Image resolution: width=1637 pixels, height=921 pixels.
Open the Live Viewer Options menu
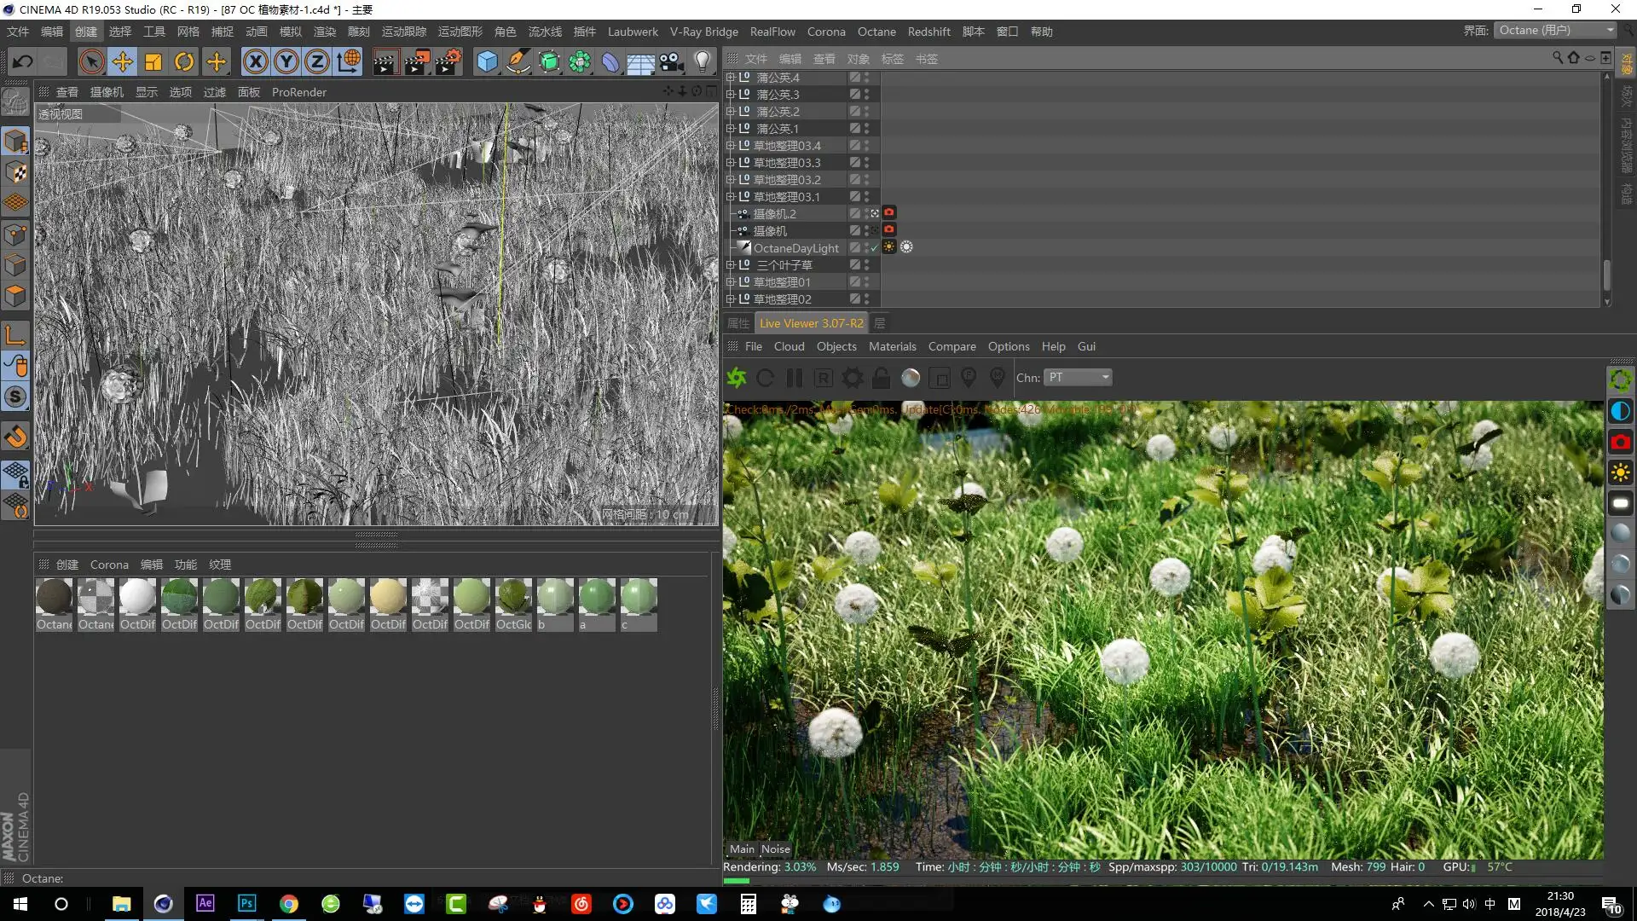click(x=1009, y=346)
